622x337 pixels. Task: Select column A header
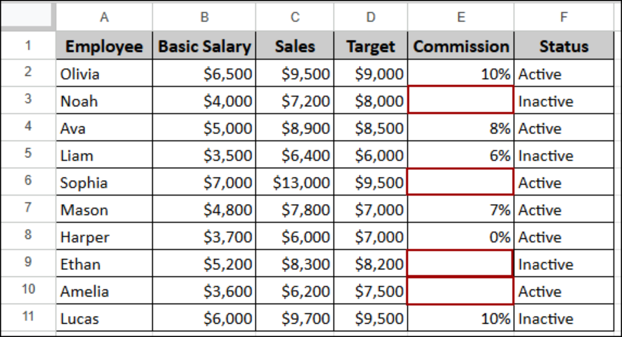(104, 17)
